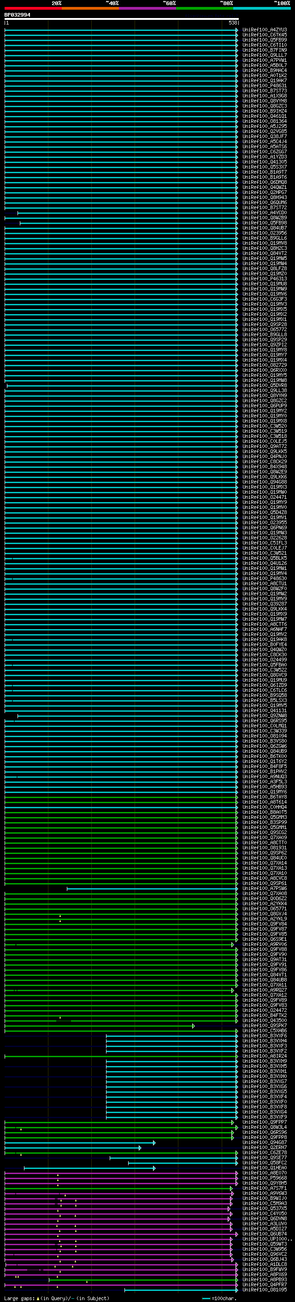The image size is (295, 1302).
Task: Click label UniRef100_Q8H943
Action: [x=265, y=198]
